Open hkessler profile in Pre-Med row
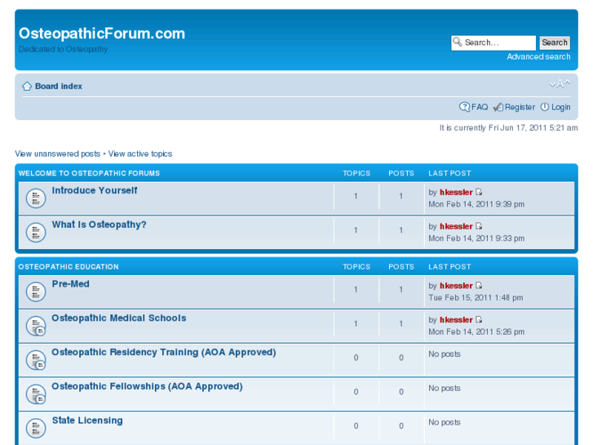The image size is (593, 445). click(456, 286)
